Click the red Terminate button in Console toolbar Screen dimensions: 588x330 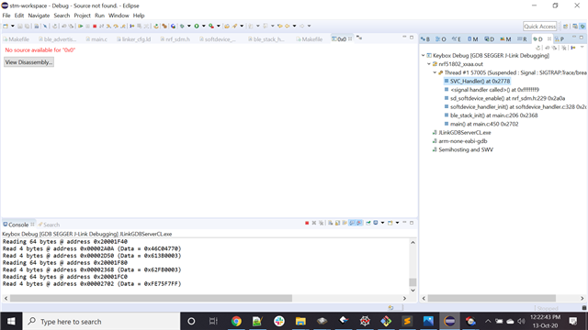[307, 223]
